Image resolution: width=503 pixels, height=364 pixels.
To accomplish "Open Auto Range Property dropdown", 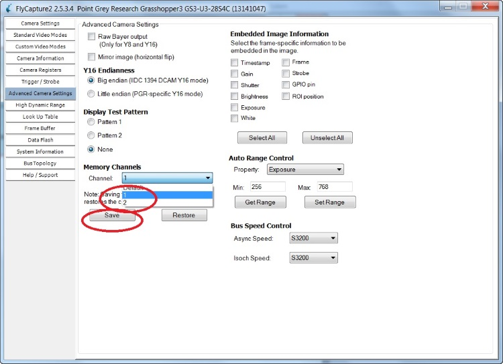I will point(305,170).
